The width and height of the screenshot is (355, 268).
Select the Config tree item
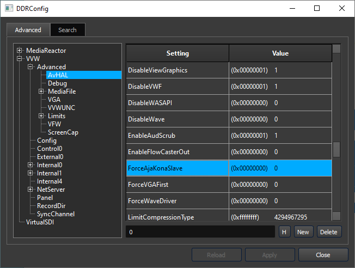(x=47, y=141)
